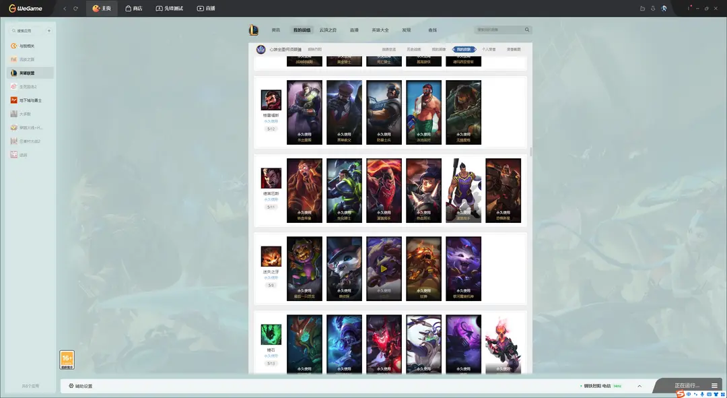Click the server network status indicator
The height and width of the screenshot is (398, 727).
(600, 386)
